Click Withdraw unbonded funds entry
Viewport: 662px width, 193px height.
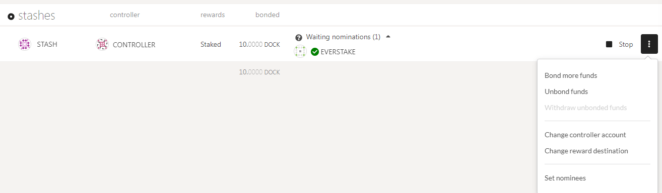[585, 108]
